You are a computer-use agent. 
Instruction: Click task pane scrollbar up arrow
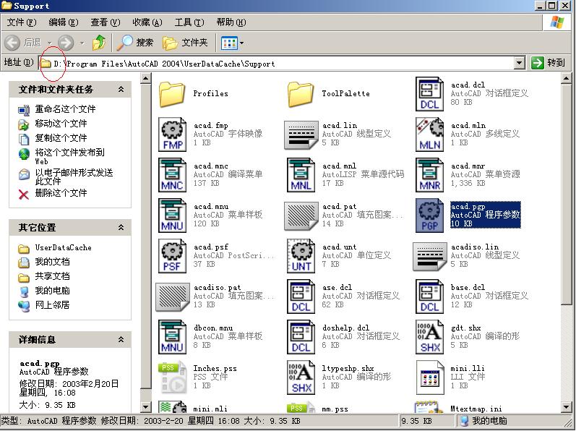pos(146,78)
